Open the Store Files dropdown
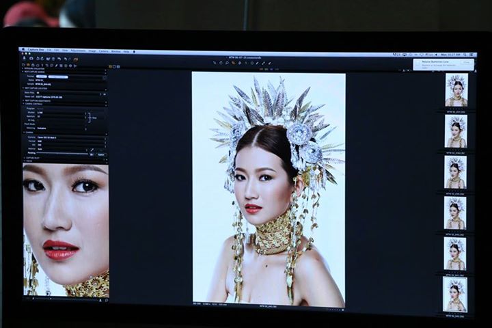Screen dimensions: 492x328 point(69,93)
